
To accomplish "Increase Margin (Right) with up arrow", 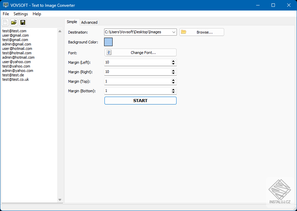I will pyautogui.click(x=173, y=71).
